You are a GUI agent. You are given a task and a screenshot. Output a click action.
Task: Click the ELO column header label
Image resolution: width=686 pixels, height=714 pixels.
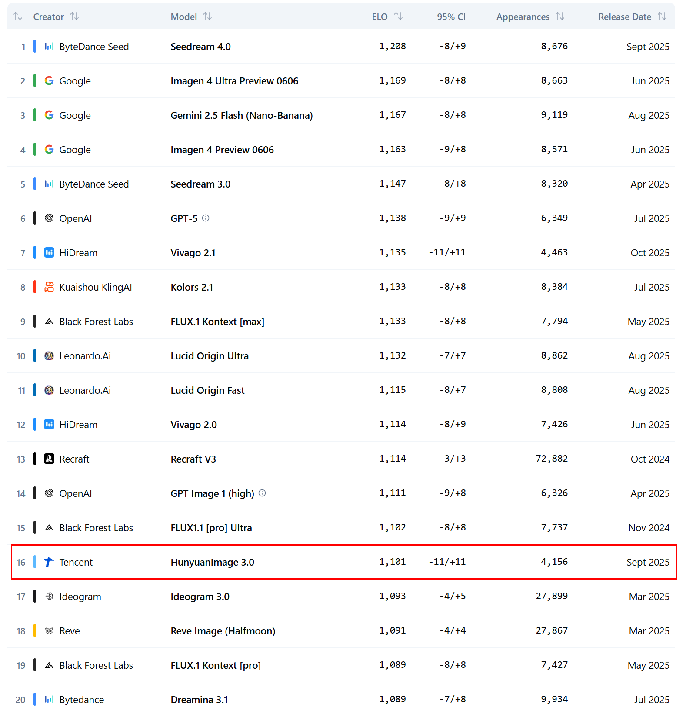coord(380,17)
